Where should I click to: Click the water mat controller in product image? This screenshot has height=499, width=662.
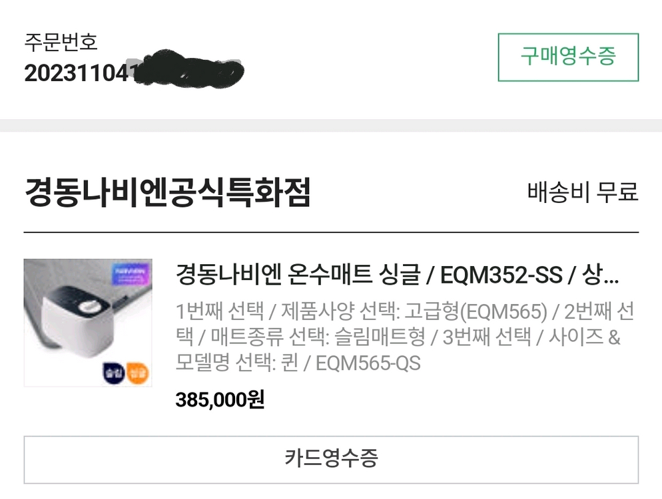pos(78,319)
